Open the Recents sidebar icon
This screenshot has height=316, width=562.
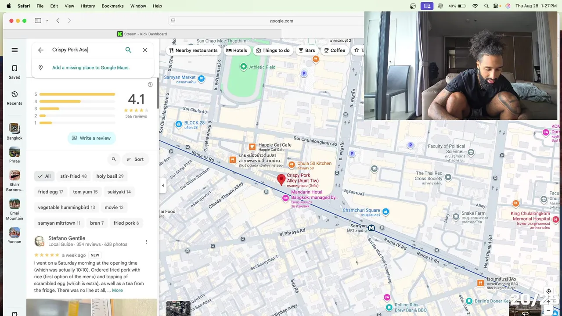pos(14,98)
